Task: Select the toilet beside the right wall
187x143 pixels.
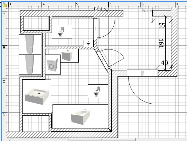Action: [x=98, y=91]
